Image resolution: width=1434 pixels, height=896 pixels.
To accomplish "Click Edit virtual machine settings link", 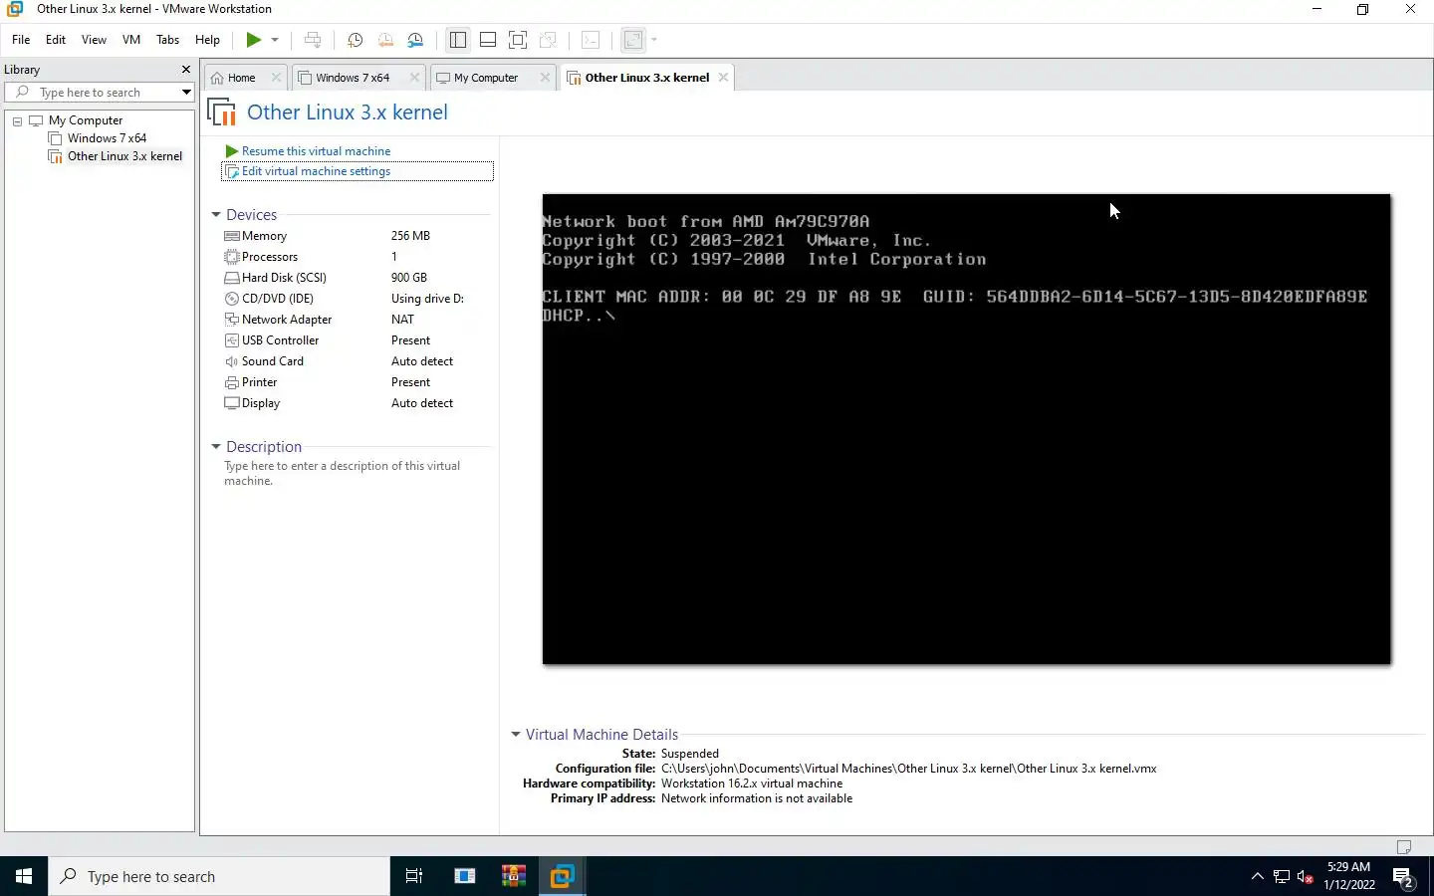I will point(316,171).
